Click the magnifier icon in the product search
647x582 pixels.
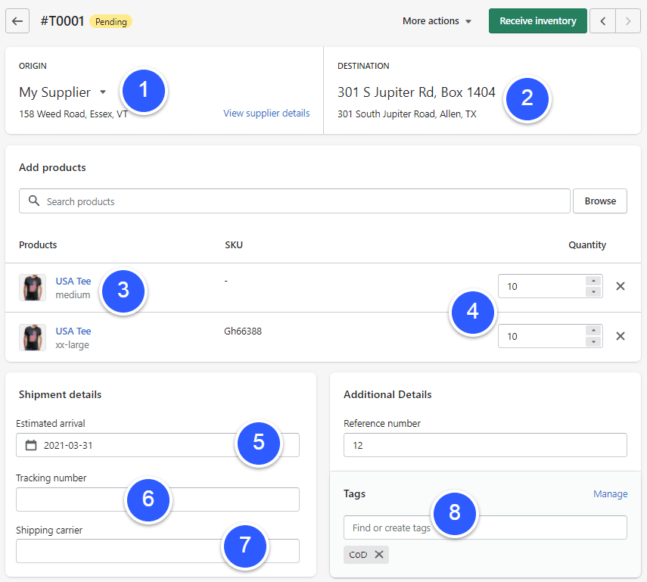tap(34, 201)
